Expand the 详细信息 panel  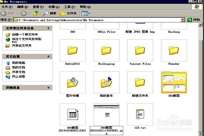click(49, 88)
